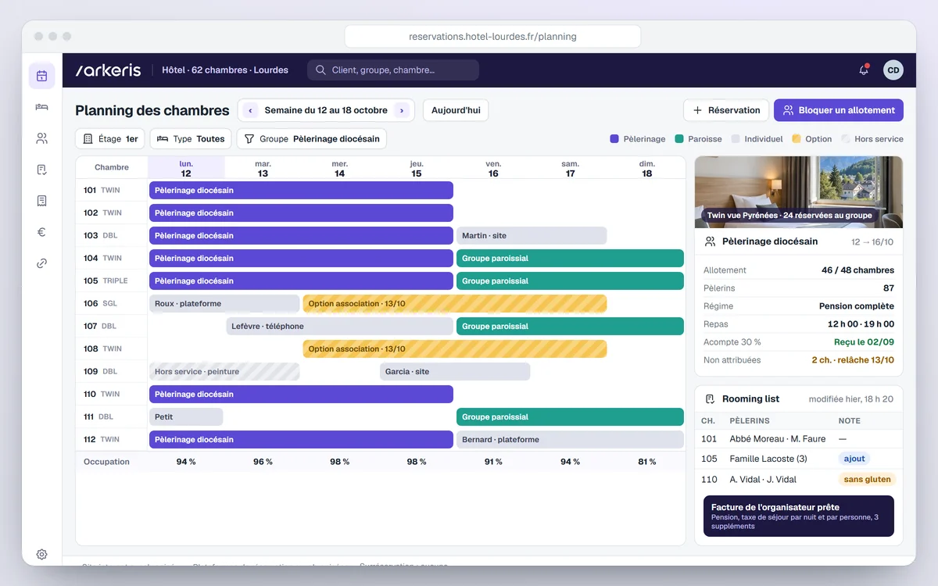Go to previous week arrow
The height and width of the screenshot is (586, 938).
tap(250, 110)
